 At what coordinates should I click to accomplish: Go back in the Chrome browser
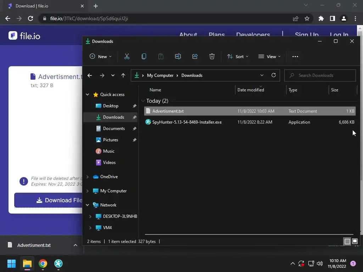click(x=8, y=18)
